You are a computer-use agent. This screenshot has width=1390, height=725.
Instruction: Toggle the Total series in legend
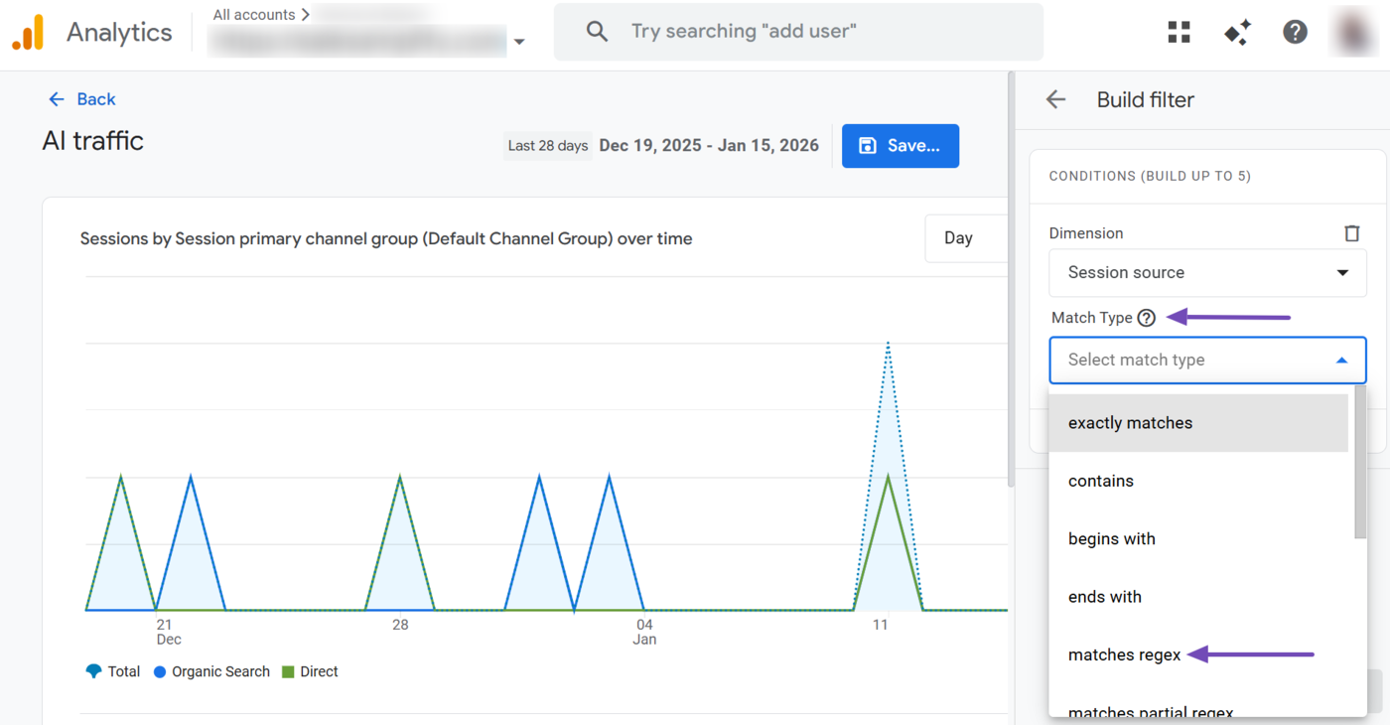(113, 671)
